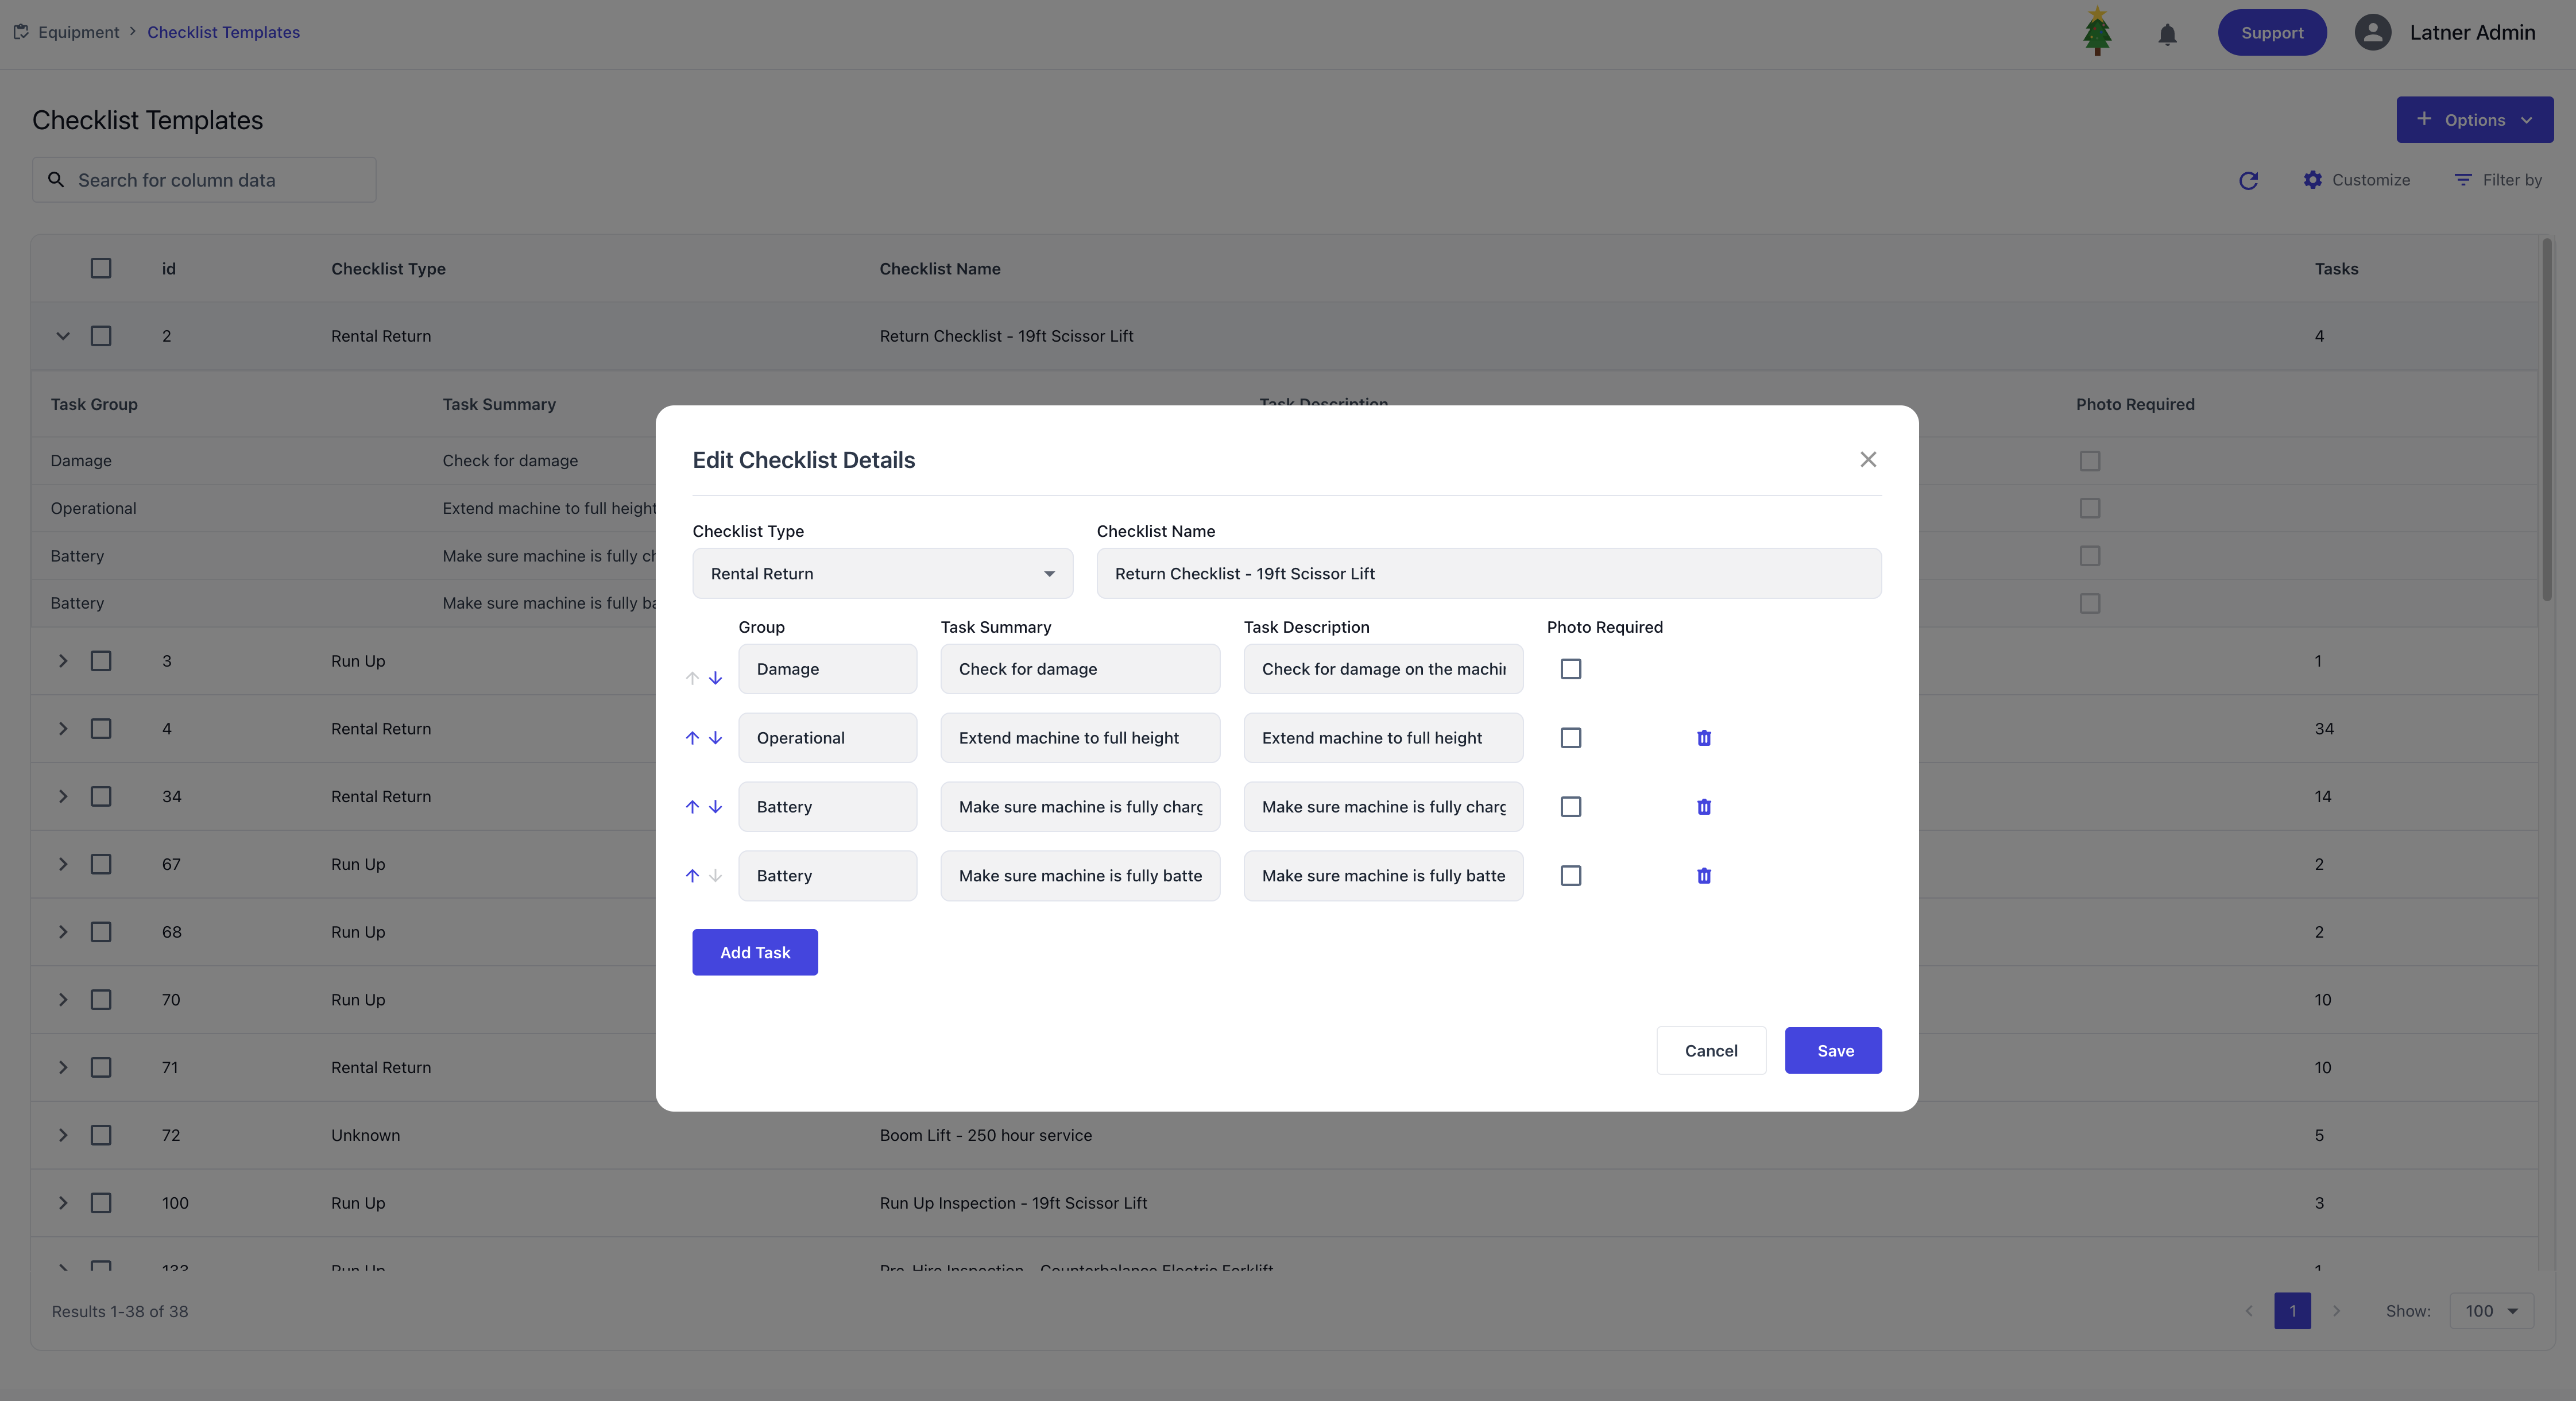The width and height of the screenshot is (2576, 1401).
Task: Move the last Battery task up
Action: point(692,876)
